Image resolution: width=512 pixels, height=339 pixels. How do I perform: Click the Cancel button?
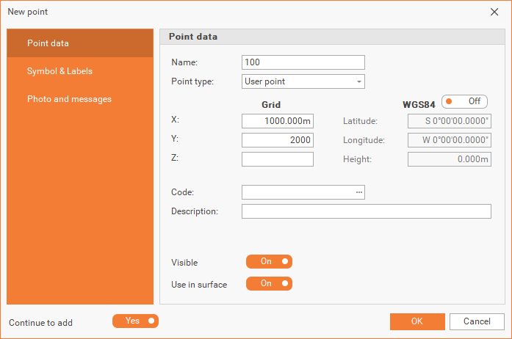coord(477,321)
